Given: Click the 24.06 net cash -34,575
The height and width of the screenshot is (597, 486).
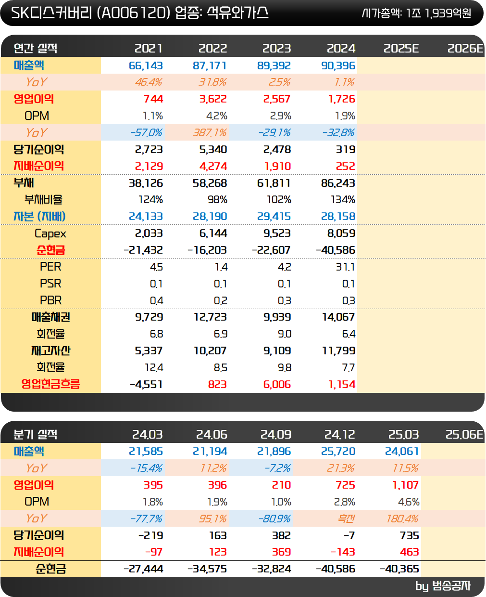Looking at the screenshot, I should click(207, 569).
